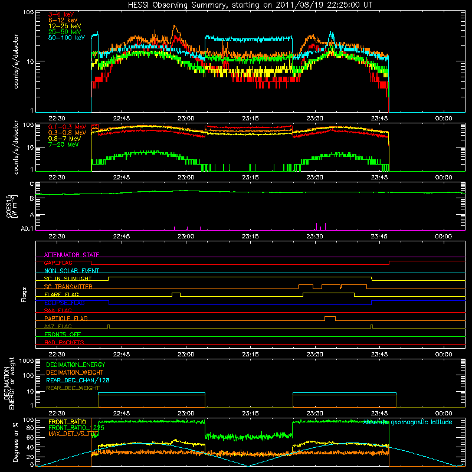Image resolution: width=472 pixels, height=472 pixels.
Task: Select the 0.1-0.3 MeV legend label
Action: (x=67, y=127)
